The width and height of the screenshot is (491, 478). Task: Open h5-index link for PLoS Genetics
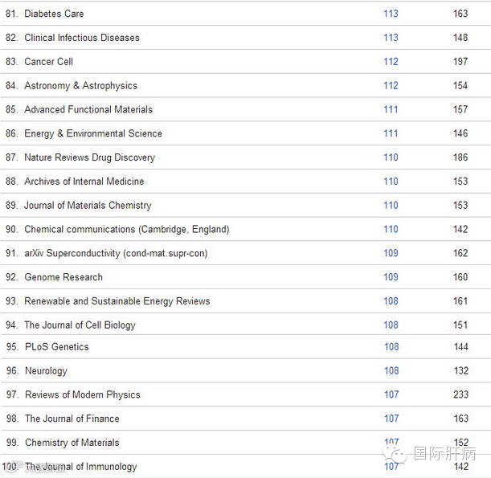pos(391,347)
